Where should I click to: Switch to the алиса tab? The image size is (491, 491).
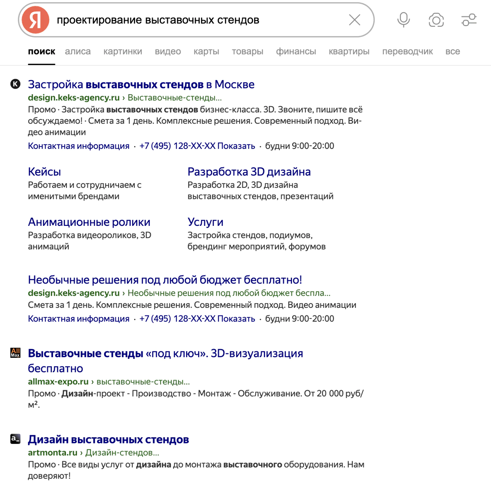[78, 52]
